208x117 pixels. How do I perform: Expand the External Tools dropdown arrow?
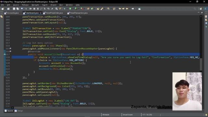(84, 9)
